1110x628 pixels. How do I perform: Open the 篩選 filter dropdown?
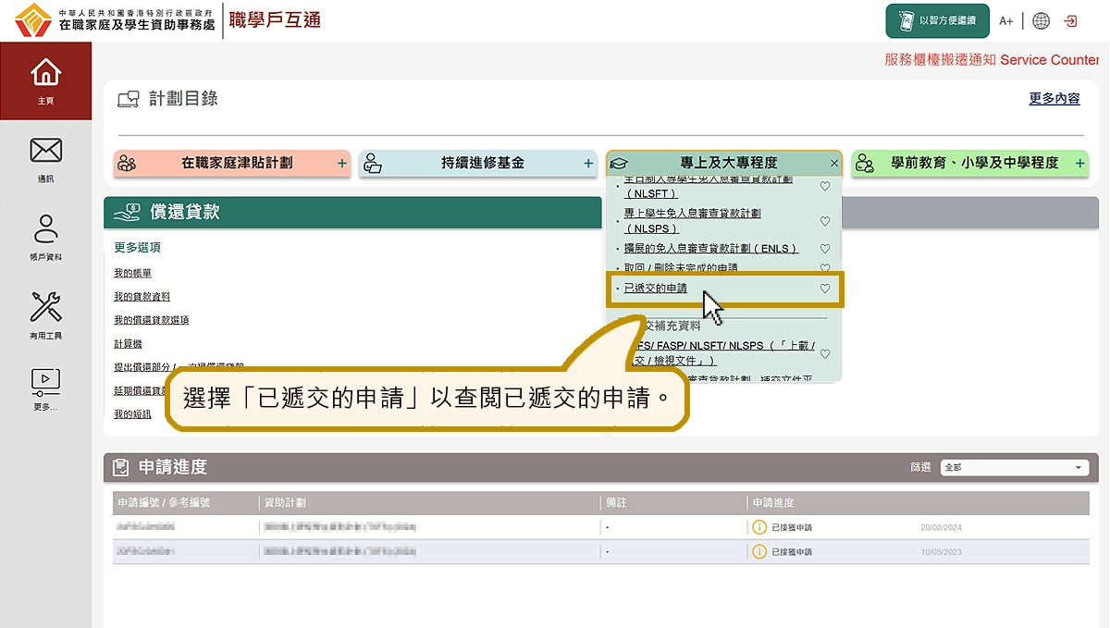[1014, 468]
